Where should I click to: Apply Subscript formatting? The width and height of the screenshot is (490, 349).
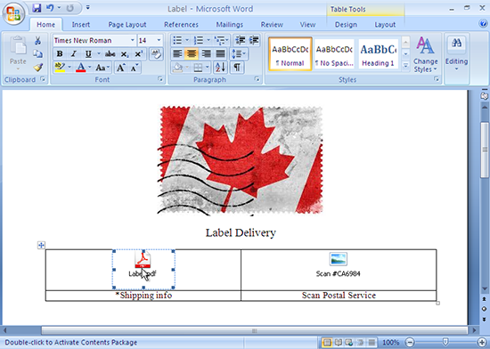(125, 54)
